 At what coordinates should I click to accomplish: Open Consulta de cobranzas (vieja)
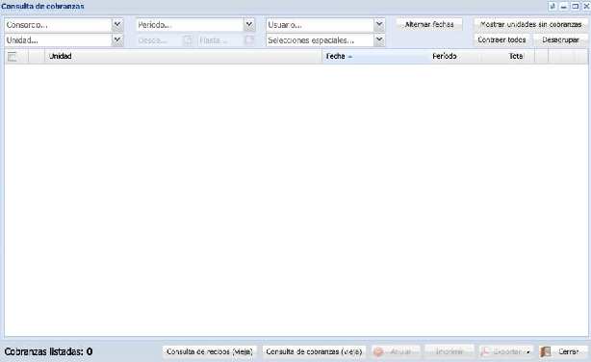tap(314, 351)
